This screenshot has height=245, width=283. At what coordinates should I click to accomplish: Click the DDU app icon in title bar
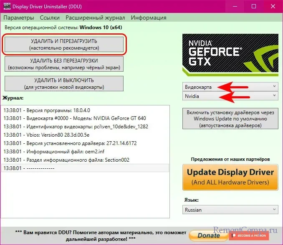(7, 7)
